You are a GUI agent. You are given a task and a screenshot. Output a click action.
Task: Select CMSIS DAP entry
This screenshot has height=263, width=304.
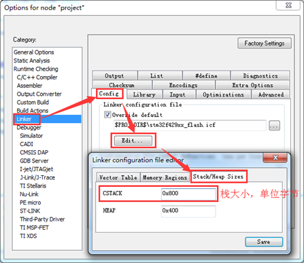point(34,152)
